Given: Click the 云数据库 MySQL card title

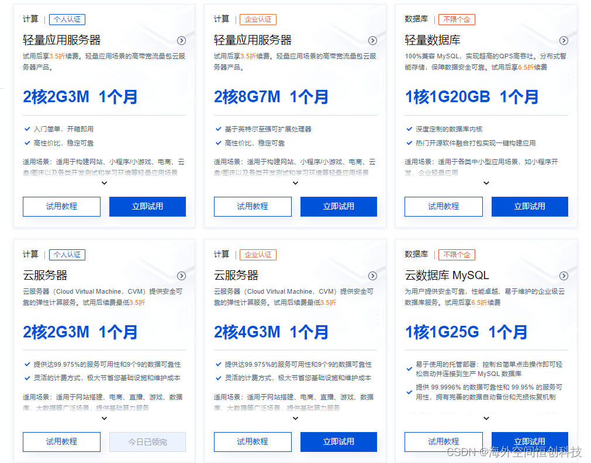Looking at the screenshot, I should (x=447, y=275).
